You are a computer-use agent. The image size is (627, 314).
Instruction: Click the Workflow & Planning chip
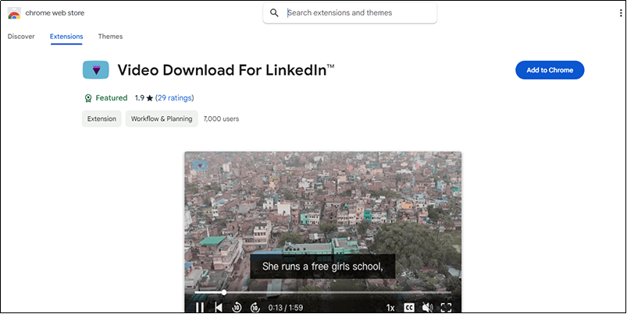point(162,119)
